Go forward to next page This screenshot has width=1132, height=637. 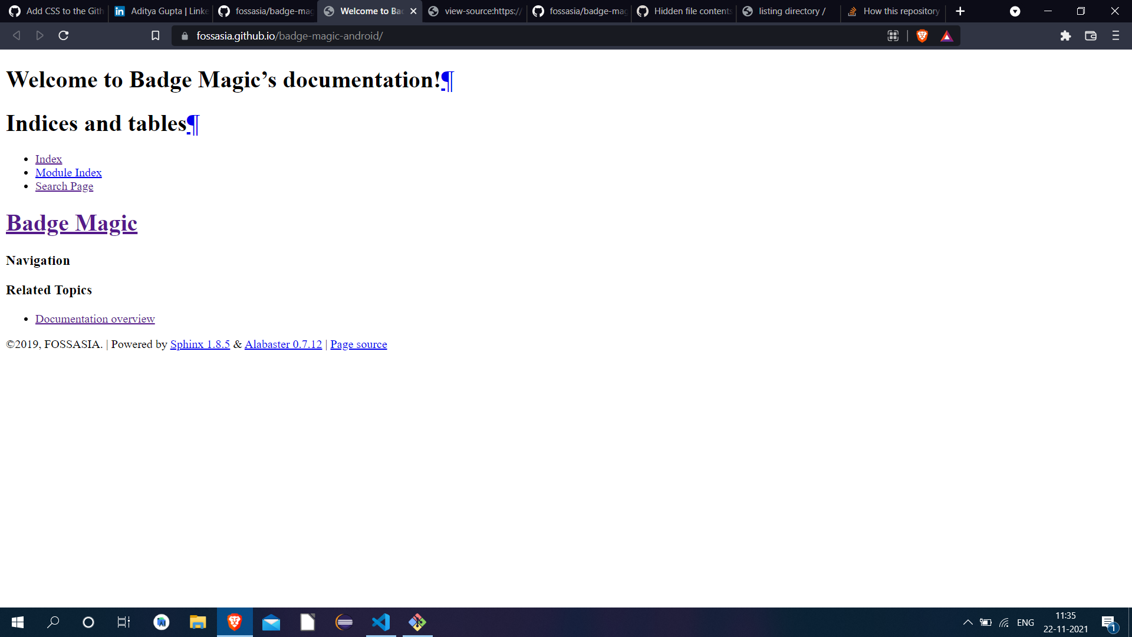click(x=40, y=36)
